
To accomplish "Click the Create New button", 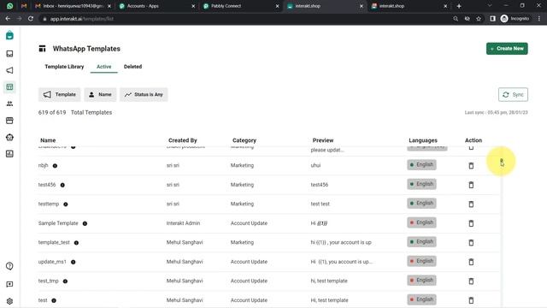I will click(x=507, y=49).
